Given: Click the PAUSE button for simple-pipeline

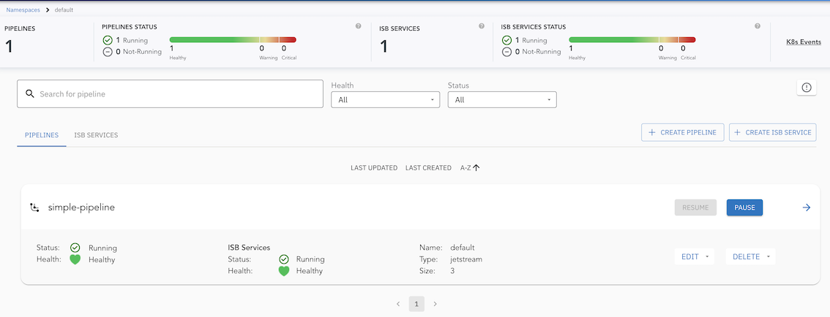Looking at the screenshot, I should [x=745, y=207].
